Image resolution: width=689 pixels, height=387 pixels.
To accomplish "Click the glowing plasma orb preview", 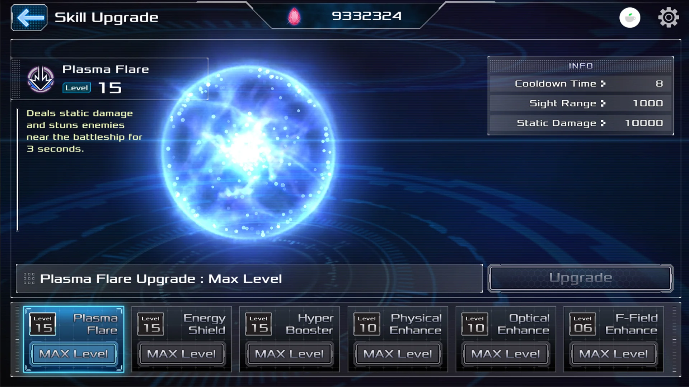I will pos(248,150).
